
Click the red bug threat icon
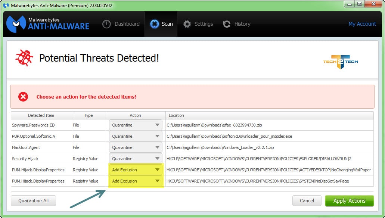click(x=24, y=58)
